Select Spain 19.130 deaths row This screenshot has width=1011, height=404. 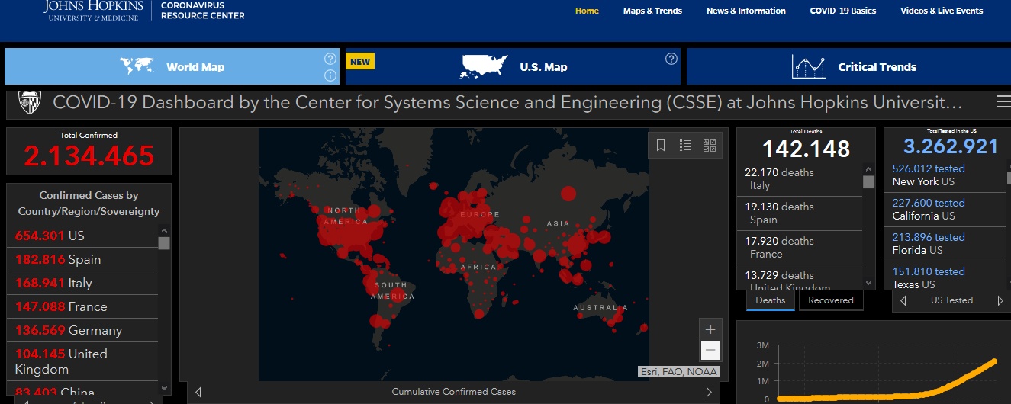pos(799,213)
